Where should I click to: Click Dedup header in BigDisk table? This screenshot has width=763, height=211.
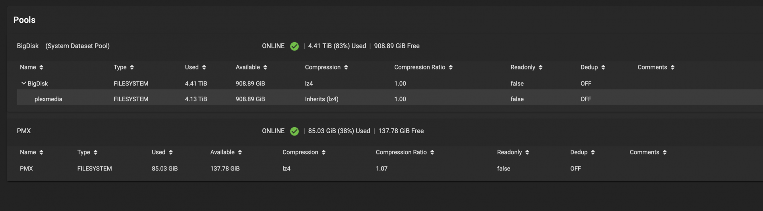589,67
